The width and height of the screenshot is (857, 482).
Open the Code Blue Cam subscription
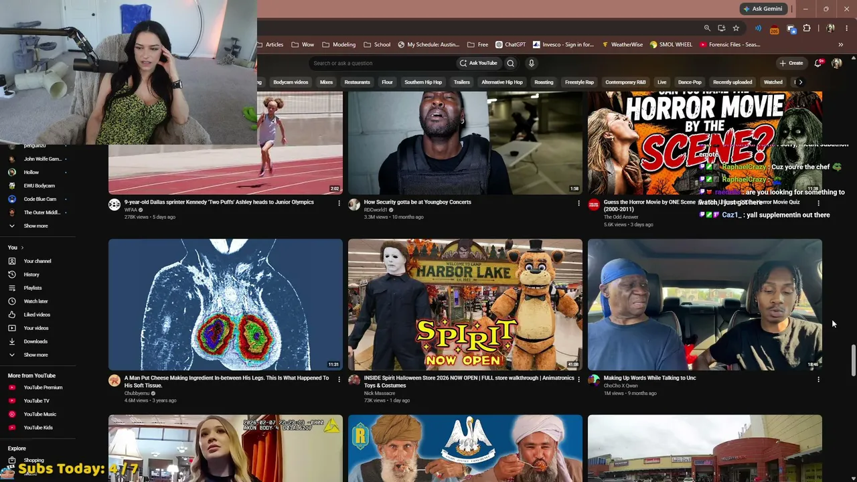[39, 199]
